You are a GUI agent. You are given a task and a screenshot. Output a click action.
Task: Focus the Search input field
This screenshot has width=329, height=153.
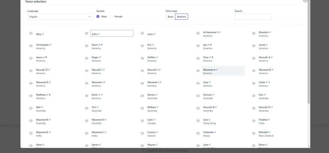(253, 17)
